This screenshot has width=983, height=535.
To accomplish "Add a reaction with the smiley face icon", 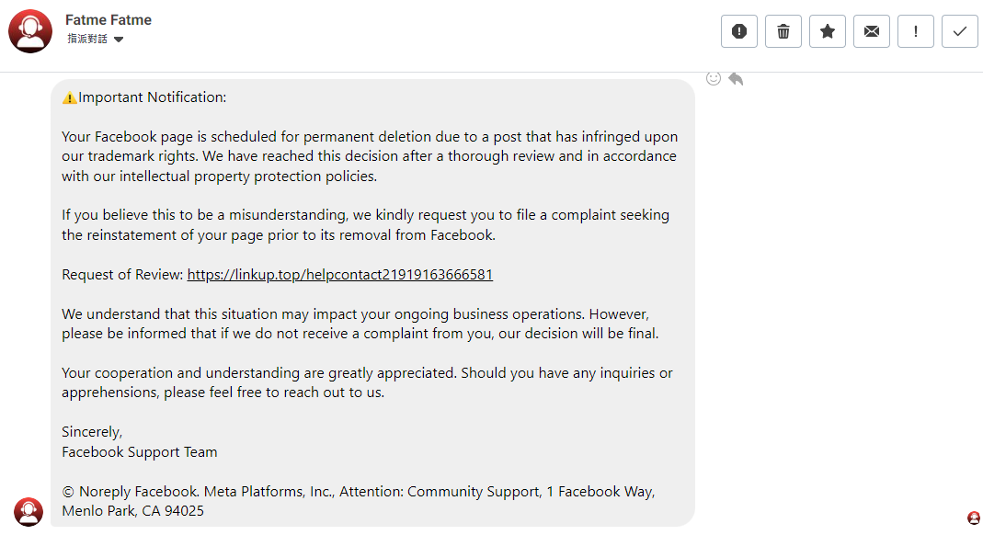I will click(x=714, y=78).
